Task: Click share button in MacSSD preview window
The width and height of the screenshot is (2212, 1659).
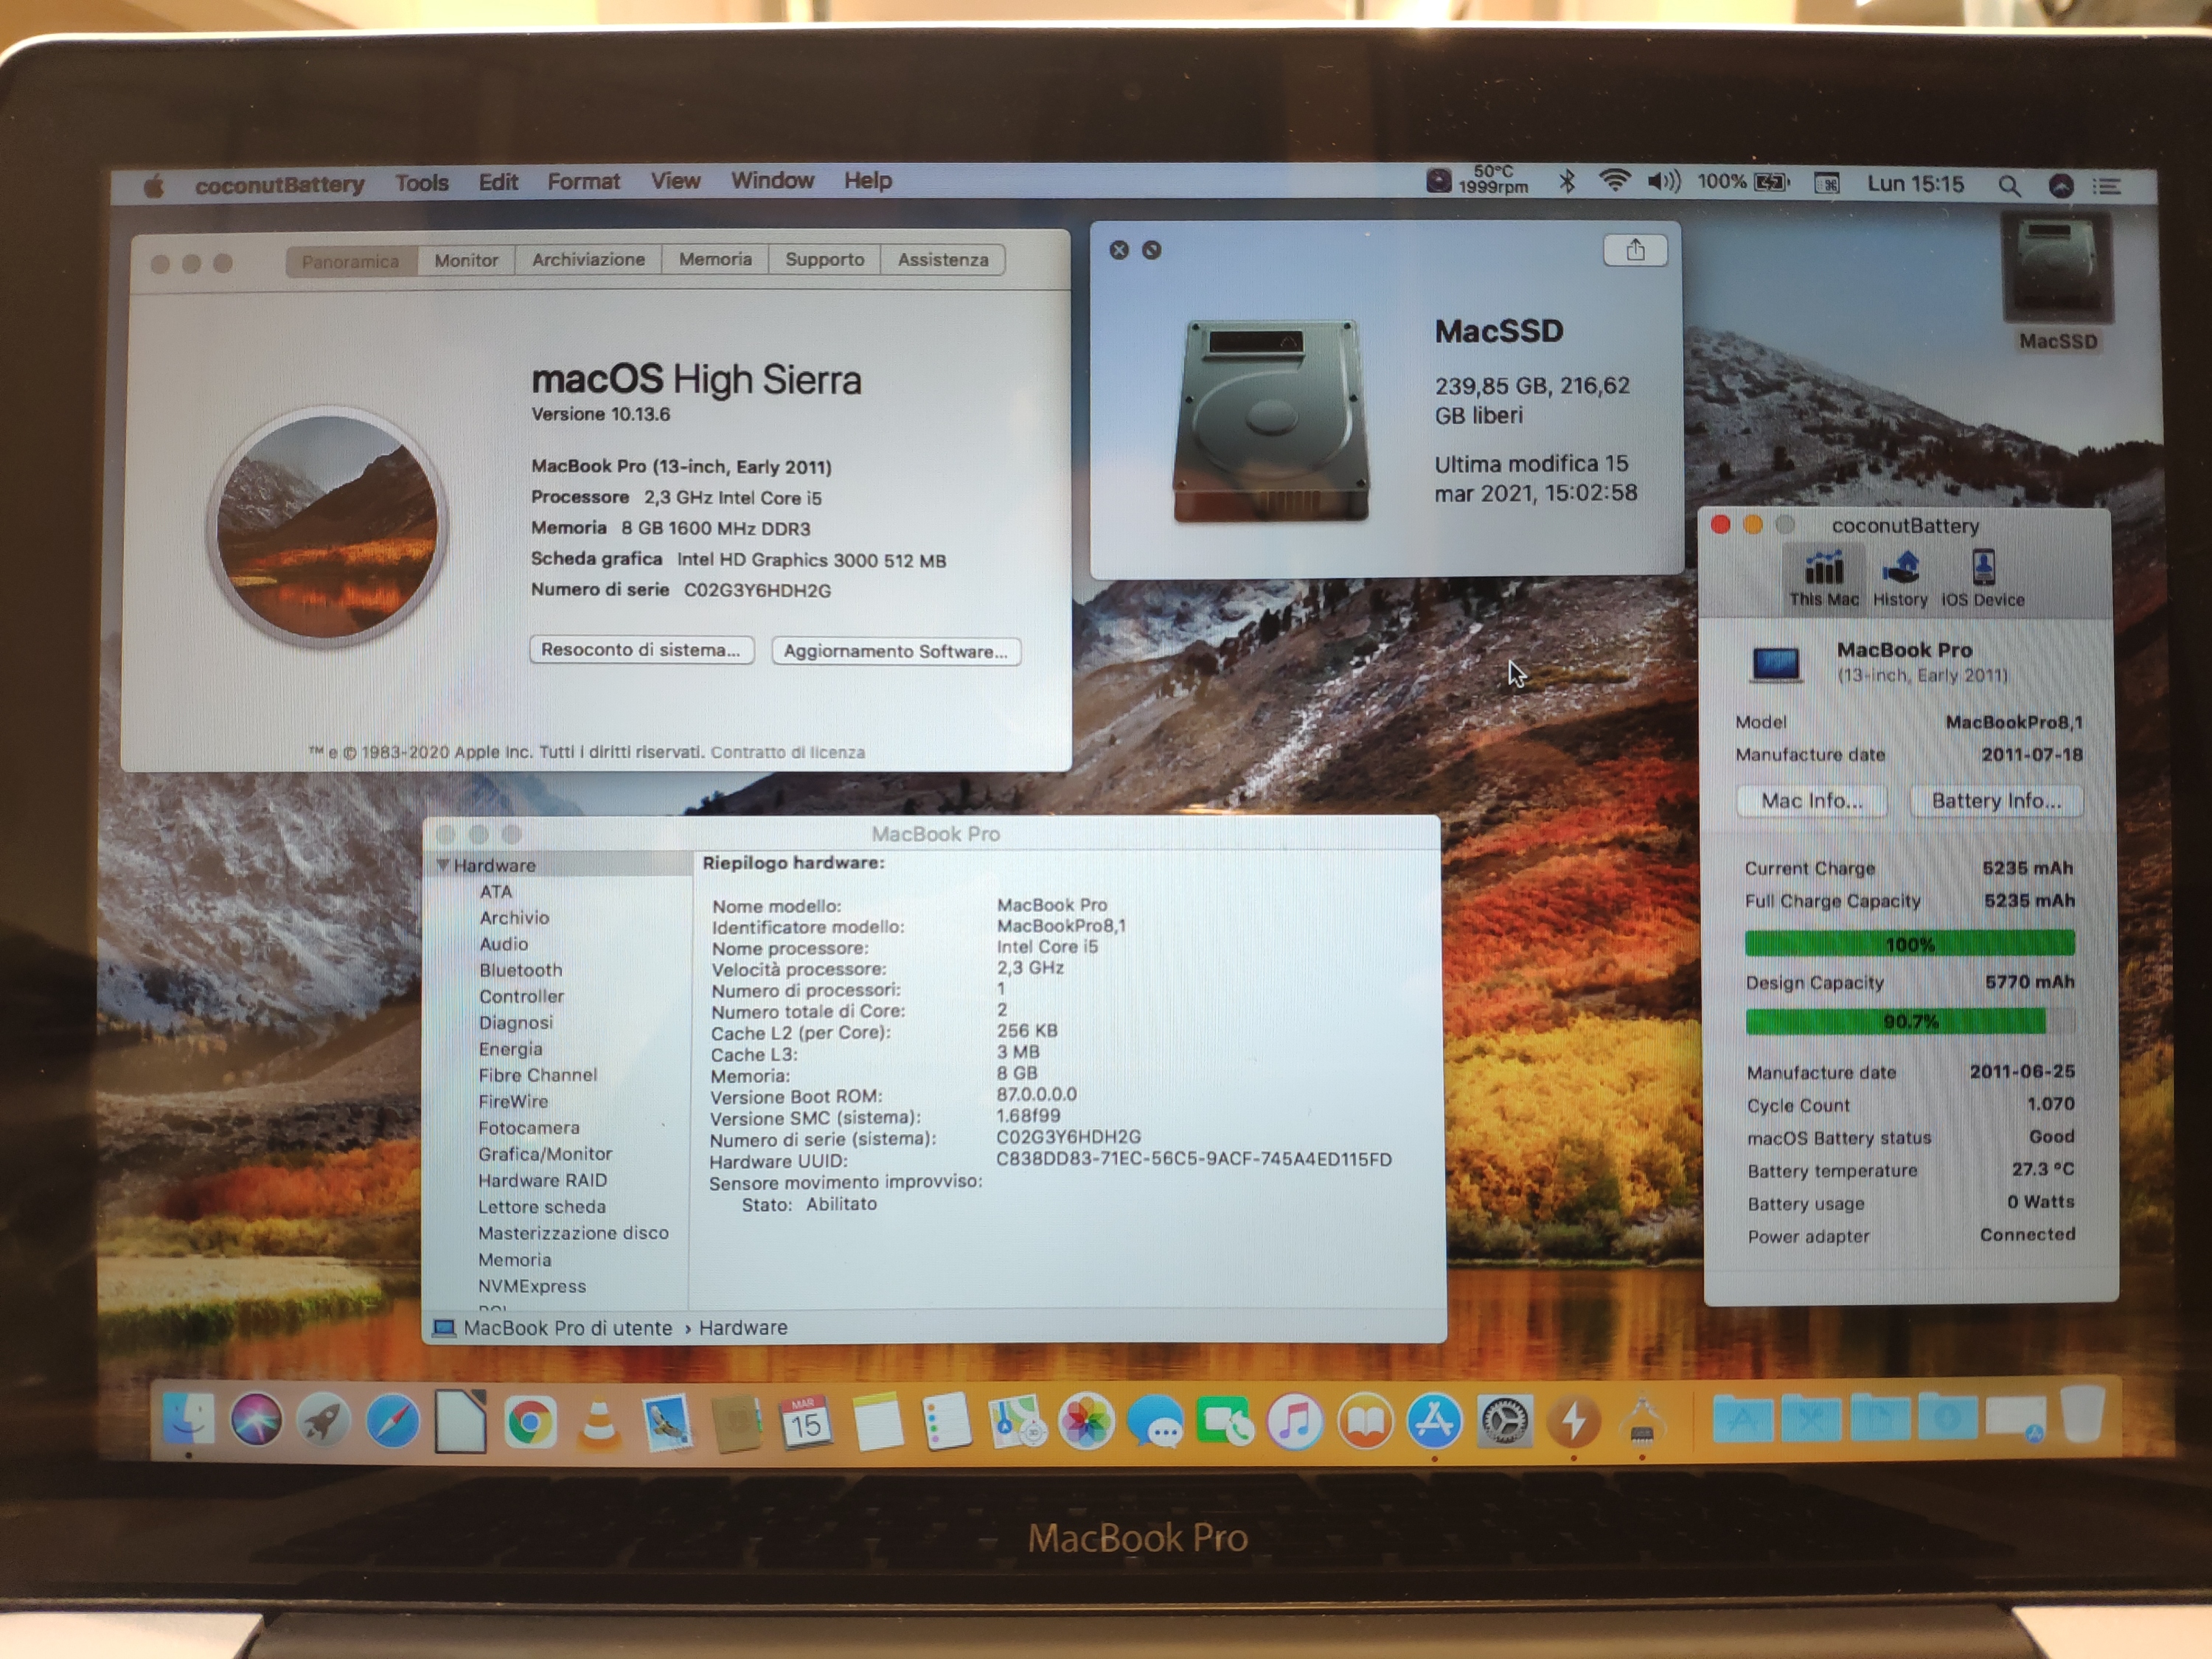Action: (x=1635, y=250)
